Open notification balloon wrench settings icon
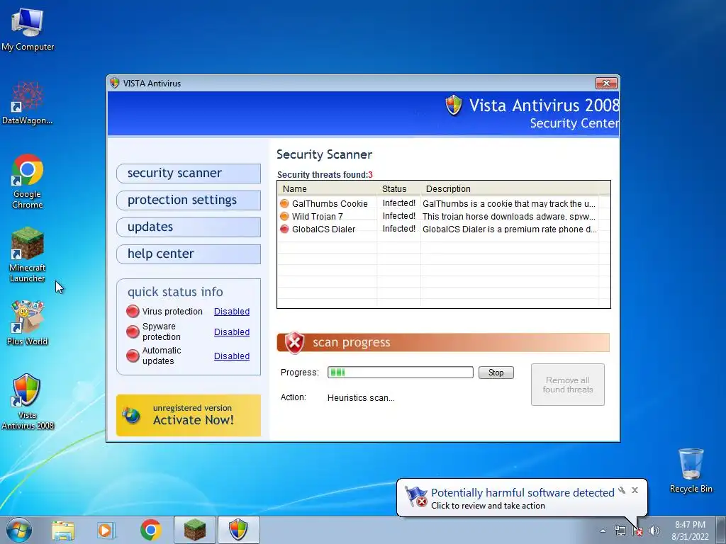This screenshot has width=726, height=544. click(x=622, y=490)
